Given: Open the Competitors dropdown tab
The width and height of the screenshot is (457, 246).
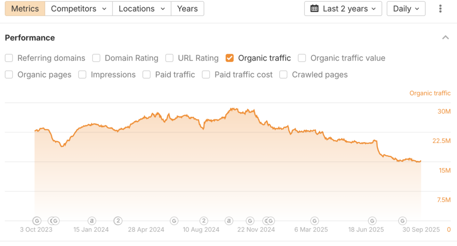Looking at the screenshot, I should click(79, 8).
